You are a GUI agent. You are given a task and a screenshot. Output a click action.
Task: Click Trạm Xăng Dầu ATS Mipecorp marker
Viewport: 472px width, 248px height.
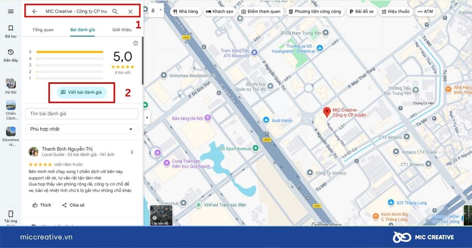click(254, 52)
